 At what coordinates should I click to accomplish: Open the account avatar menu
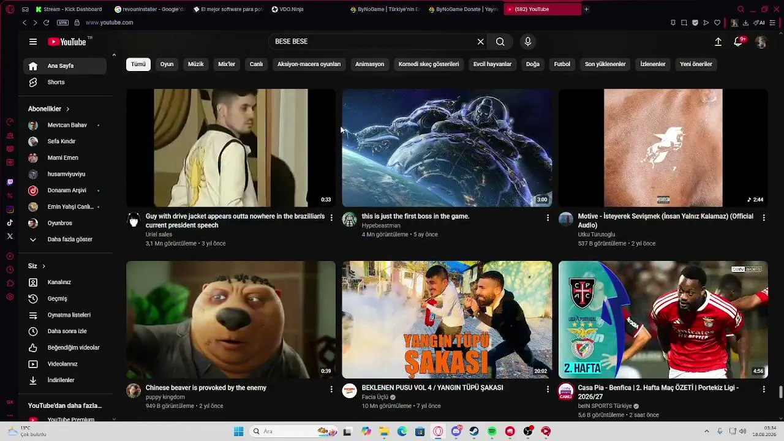[x=761, y=42]
